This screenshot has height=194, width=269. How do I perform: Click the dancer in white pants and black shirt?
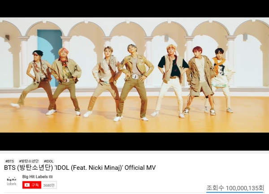[172, 81]
